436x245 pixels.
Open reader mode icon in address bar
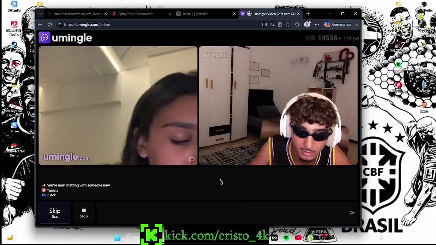click(x=280, y=24)
